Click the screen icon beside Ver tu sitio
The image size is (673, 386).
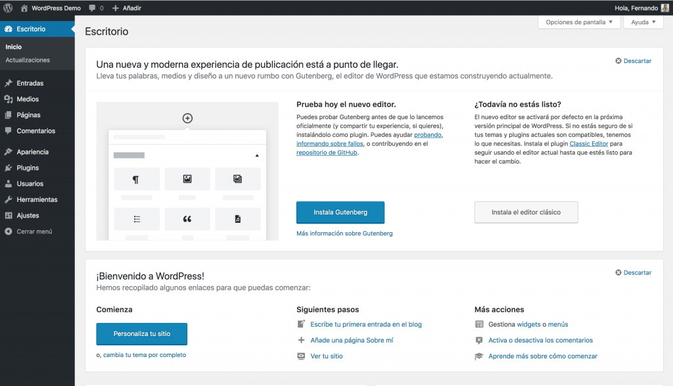point(301,356)
